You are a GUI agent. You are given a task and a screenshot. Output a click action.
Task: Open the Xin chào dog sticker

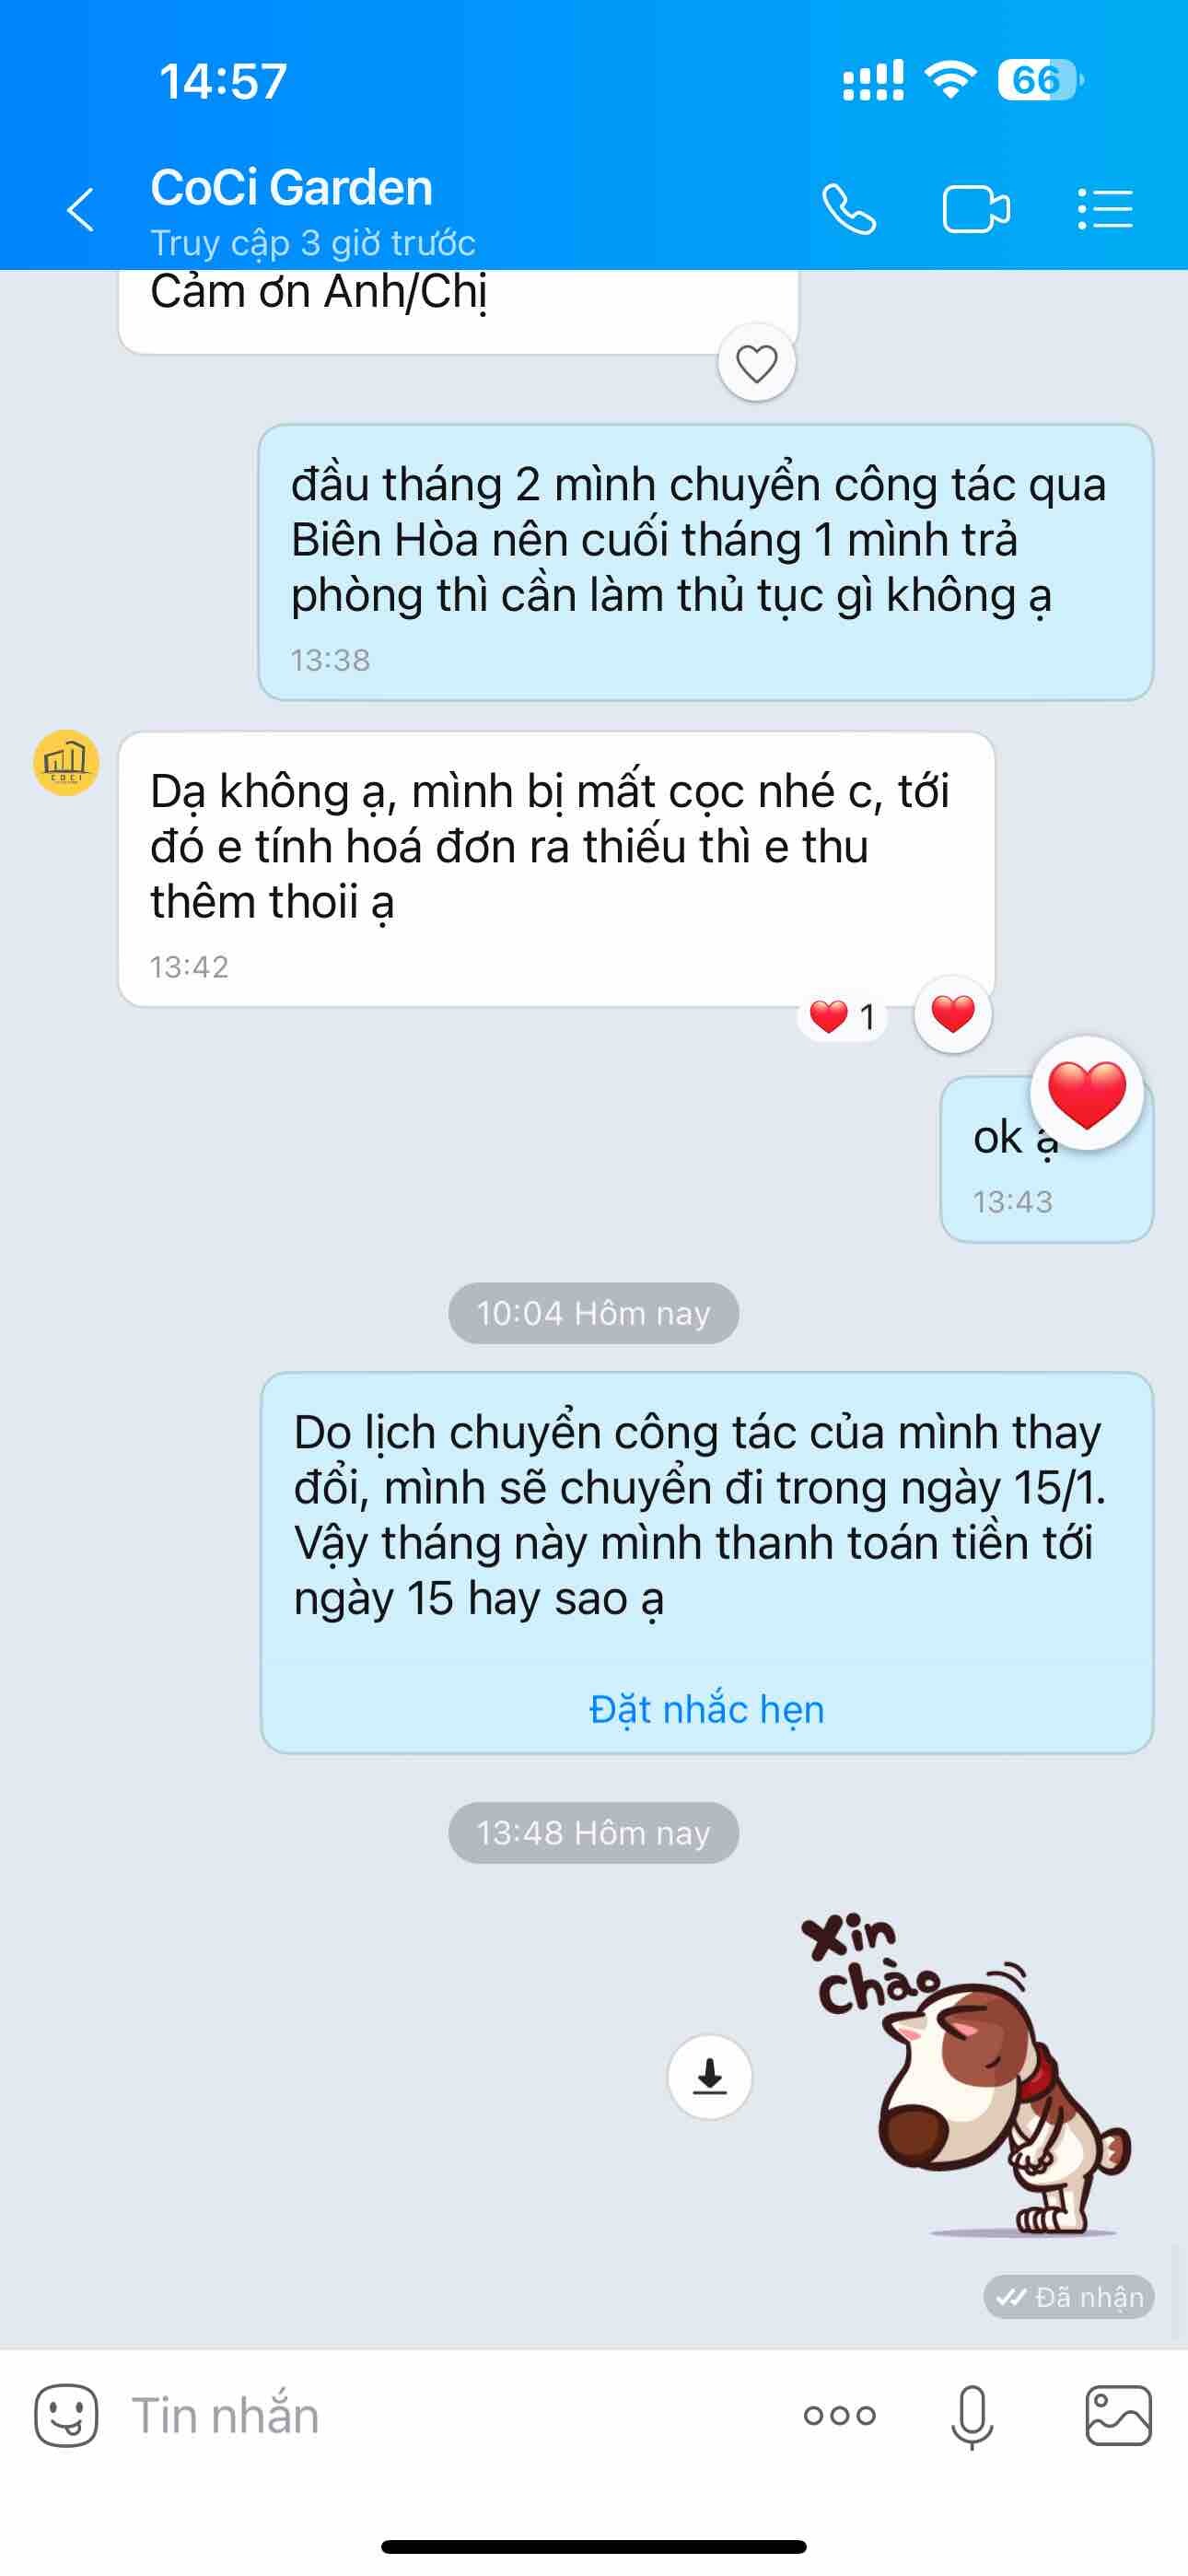[x=967, y=2075]
